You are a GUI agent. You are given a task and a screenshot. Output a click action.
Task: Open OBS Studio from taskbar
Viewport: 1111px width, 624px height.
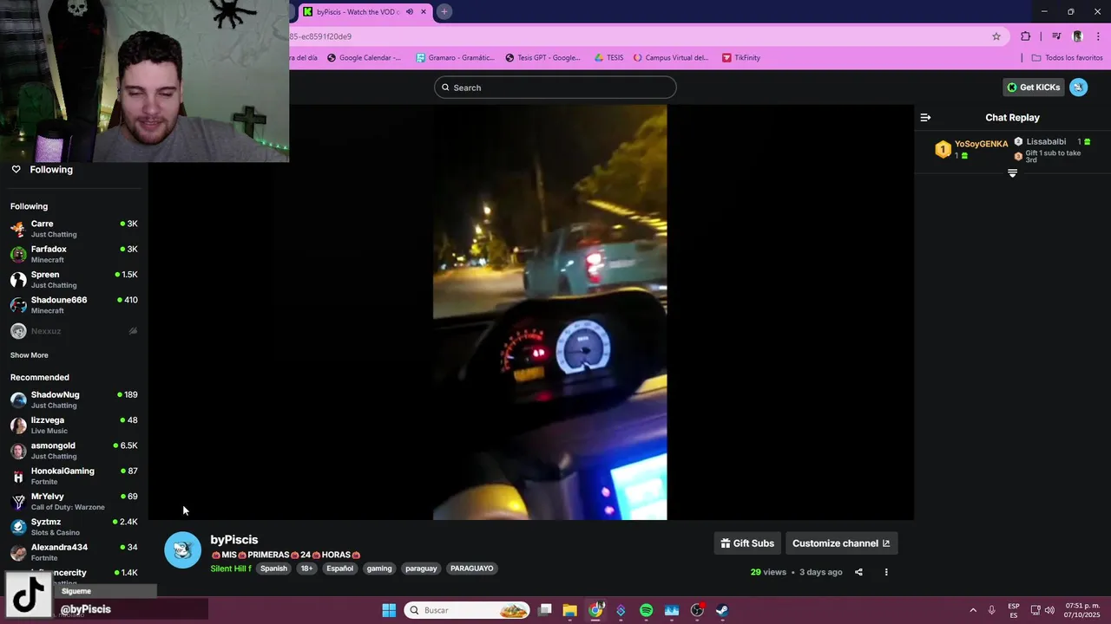[x=697, y=610]
